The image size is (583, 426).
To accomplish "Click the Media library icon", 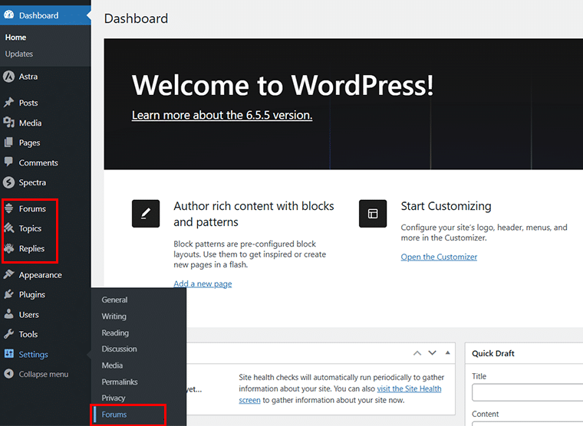I will [9, 123].
